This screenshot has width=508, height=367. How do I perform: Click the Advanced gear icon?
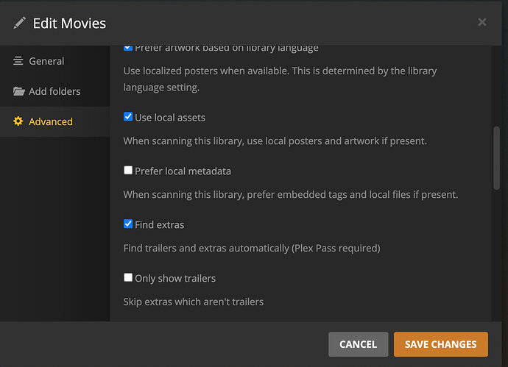pos(18,121)
